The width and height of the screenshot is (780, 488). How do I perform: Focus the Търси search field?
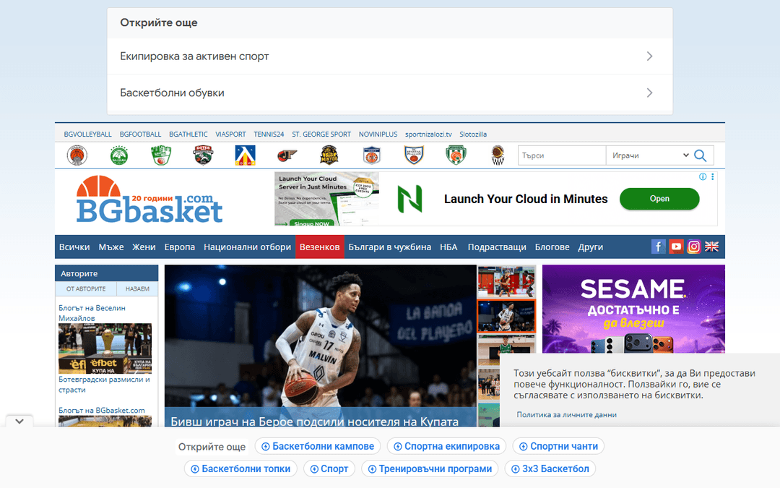562,155
